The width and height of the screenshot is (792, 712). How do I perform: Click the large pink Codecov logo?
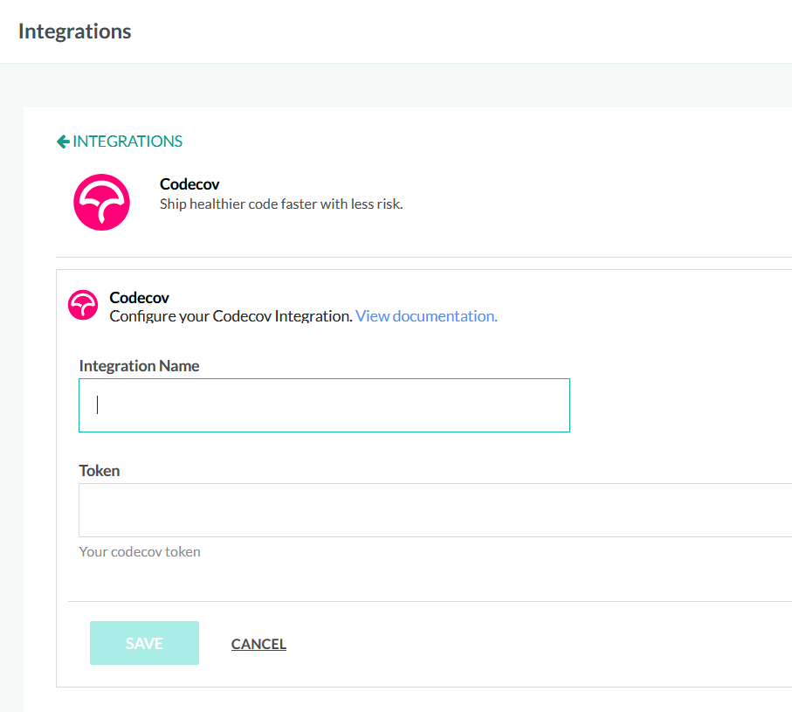101,202
